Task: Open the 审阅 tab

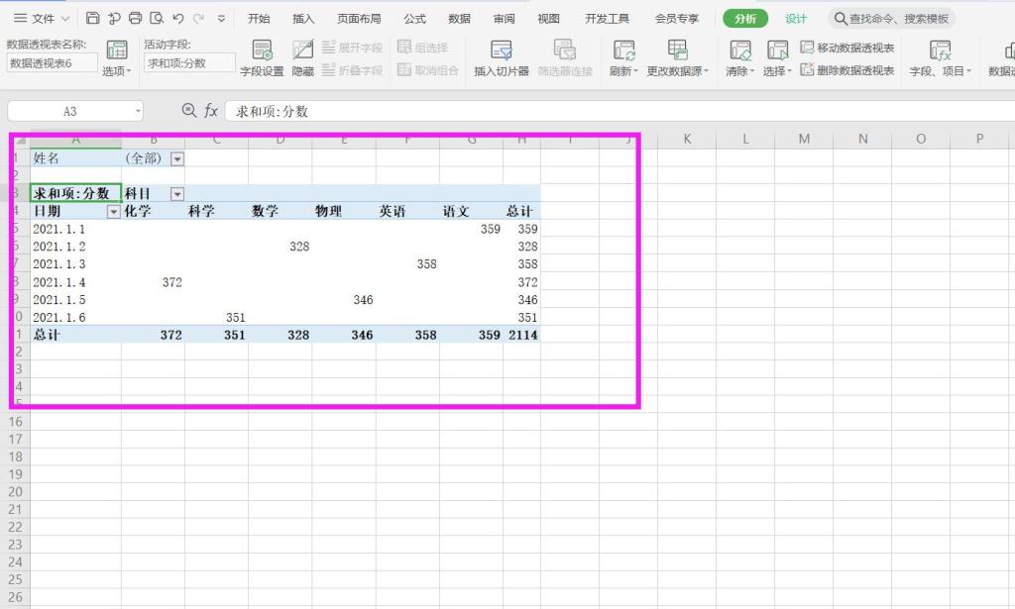Action: (504, 19)
